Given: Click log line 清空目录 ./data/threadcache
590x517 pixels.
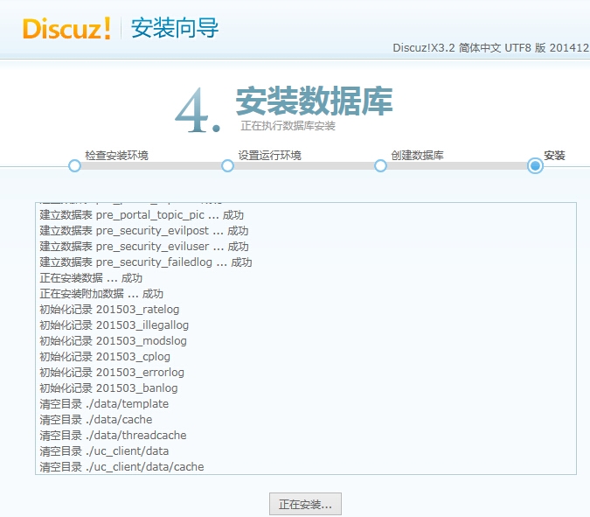Looking at the screenshot, I should point(113,436).
